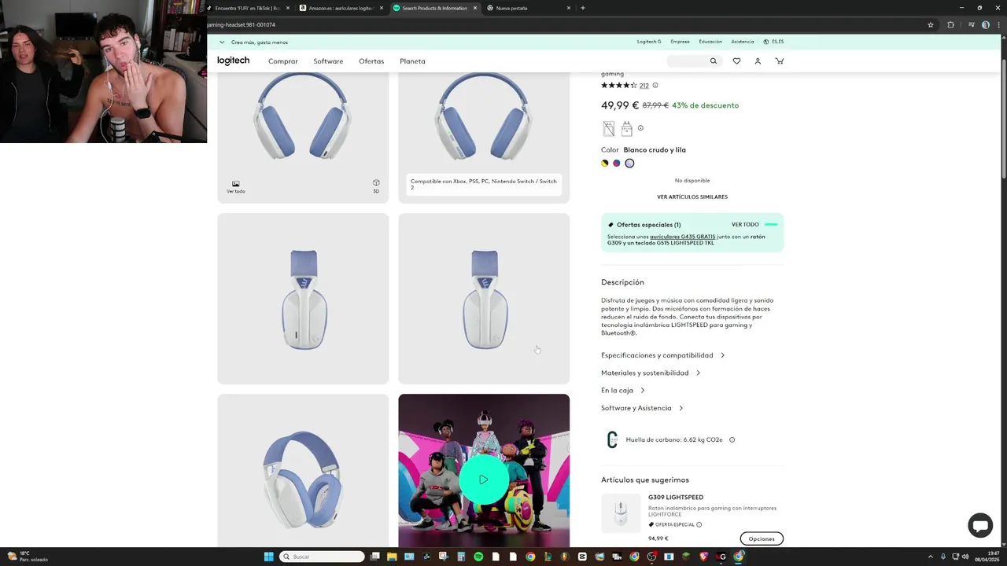Expand Especificaciones y compatibilidad
Image resolution: width=1007 pixels, height=566 pixels.
tap(662, 355)
